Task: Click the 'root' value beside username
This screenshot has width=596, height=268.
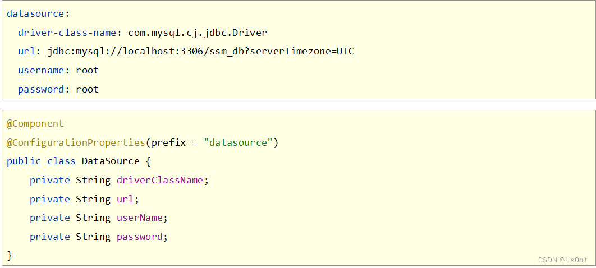Action: tap(87, 71)
